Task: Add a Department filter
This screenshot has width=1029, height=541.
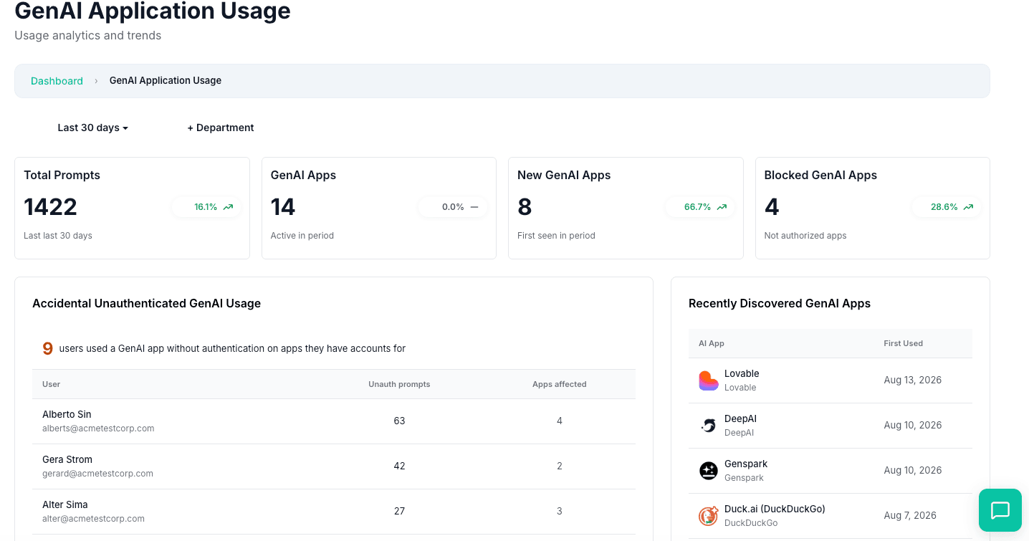Action: click(221, 128)
